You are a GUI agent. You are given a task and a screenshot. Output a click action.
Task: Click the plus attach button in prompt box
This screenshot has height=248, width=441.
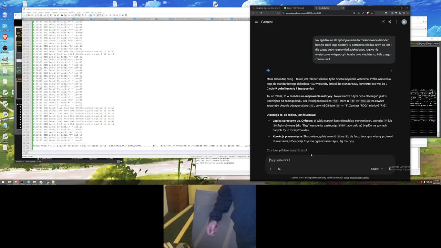pos(271,169)
